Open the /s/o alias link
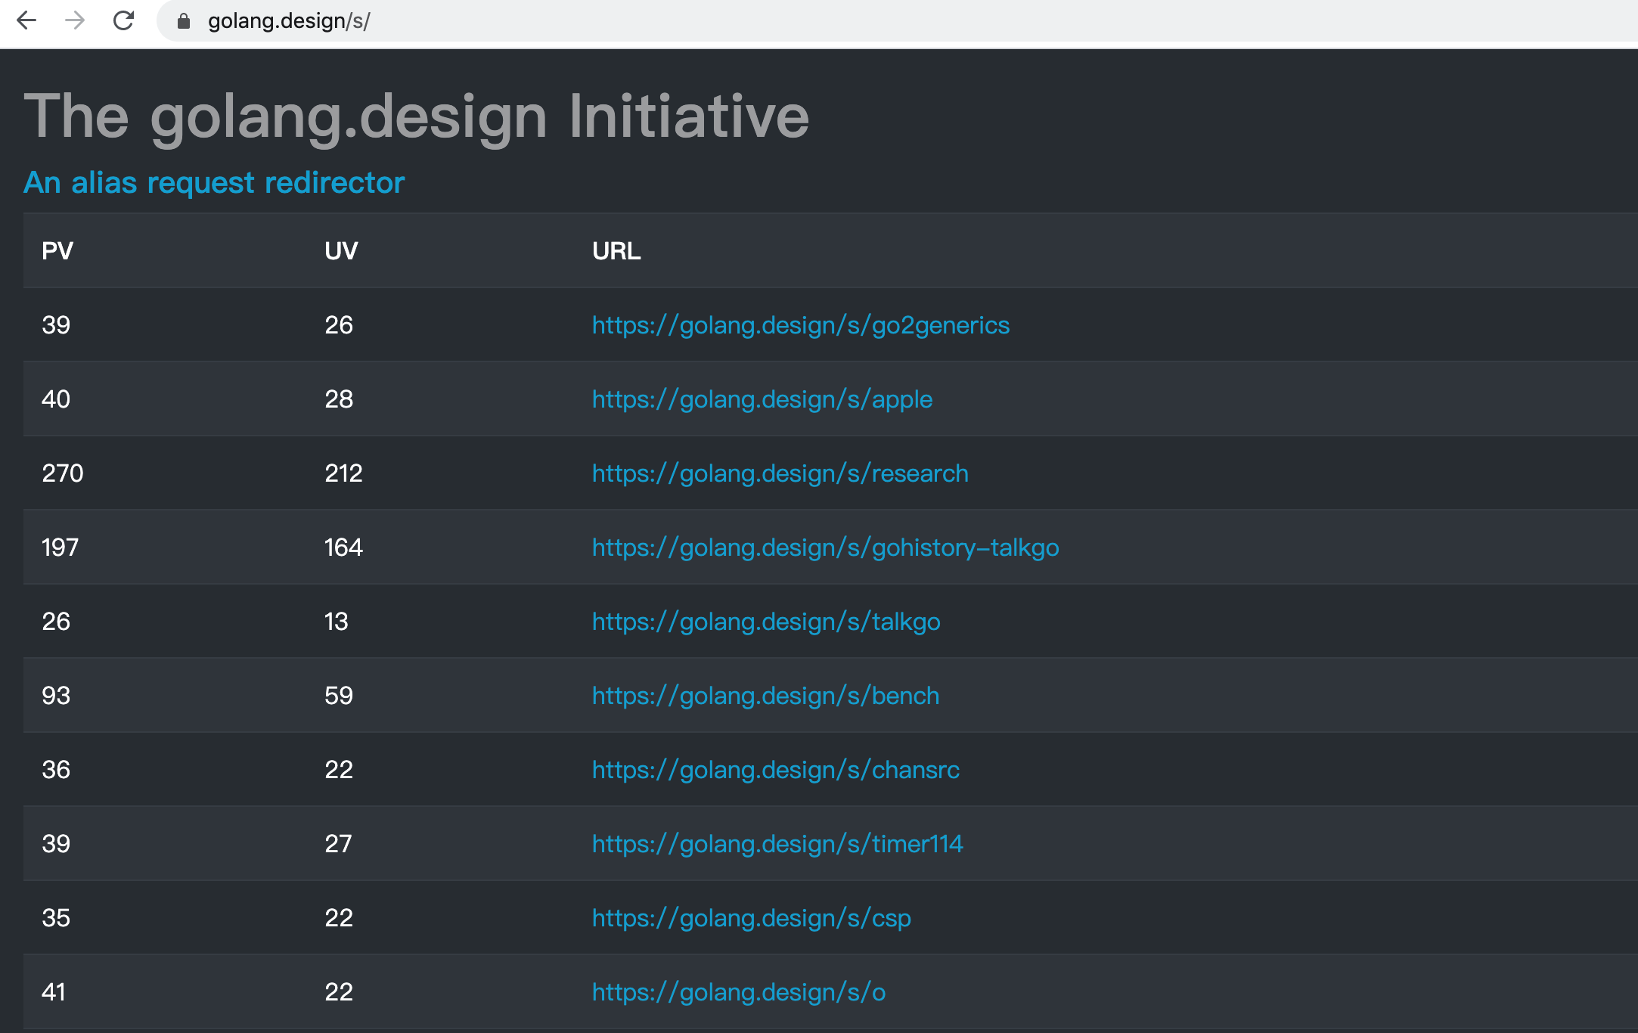This screenshot has width=1638, height=1033. pyautogui.click(x=738, y=992)
